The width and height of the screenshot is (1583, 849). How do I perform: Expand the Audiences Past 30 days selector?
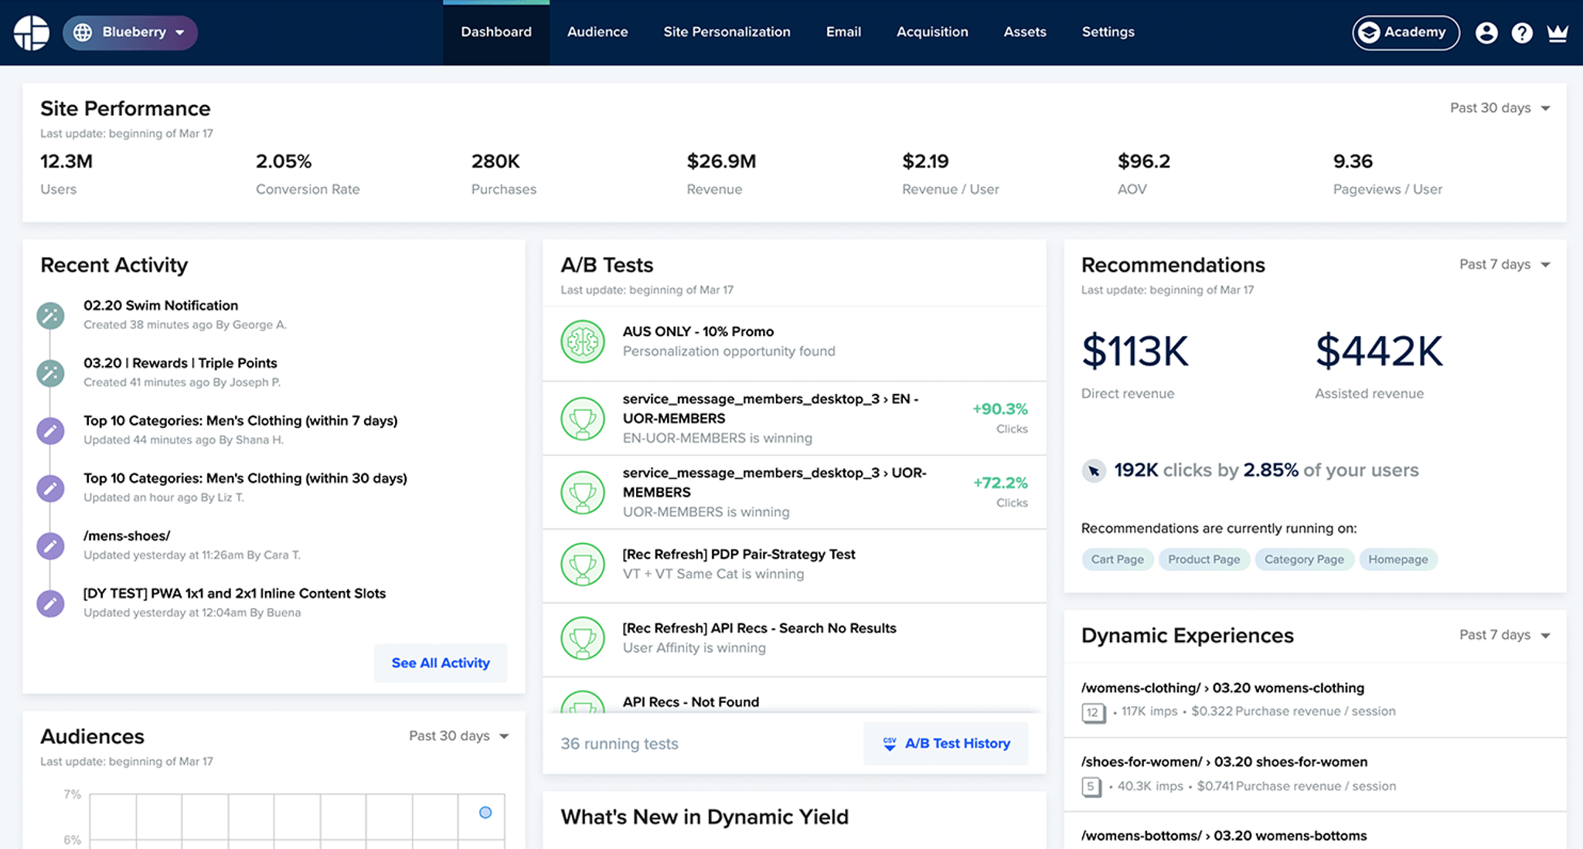459,735
